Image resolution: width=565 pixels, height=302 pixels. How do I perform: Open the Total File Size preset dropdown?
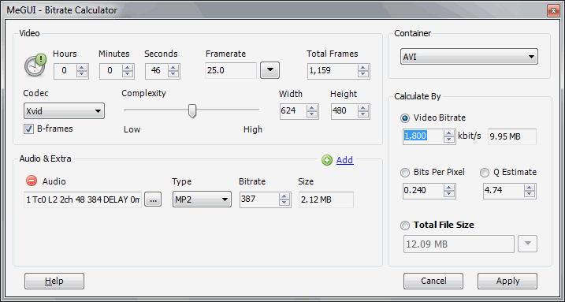(527, 244)
